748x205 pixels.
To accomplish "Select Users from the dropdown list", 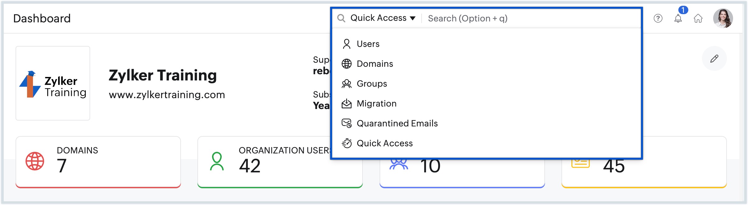I will click(368, 44).
